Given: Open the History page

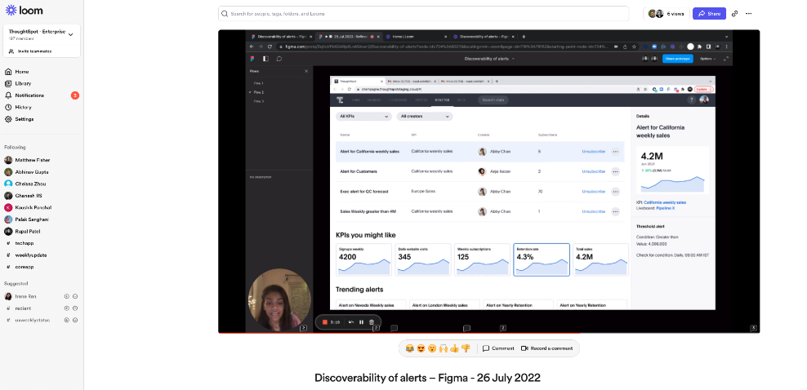Looking at the screenshot, I should 23,108.
